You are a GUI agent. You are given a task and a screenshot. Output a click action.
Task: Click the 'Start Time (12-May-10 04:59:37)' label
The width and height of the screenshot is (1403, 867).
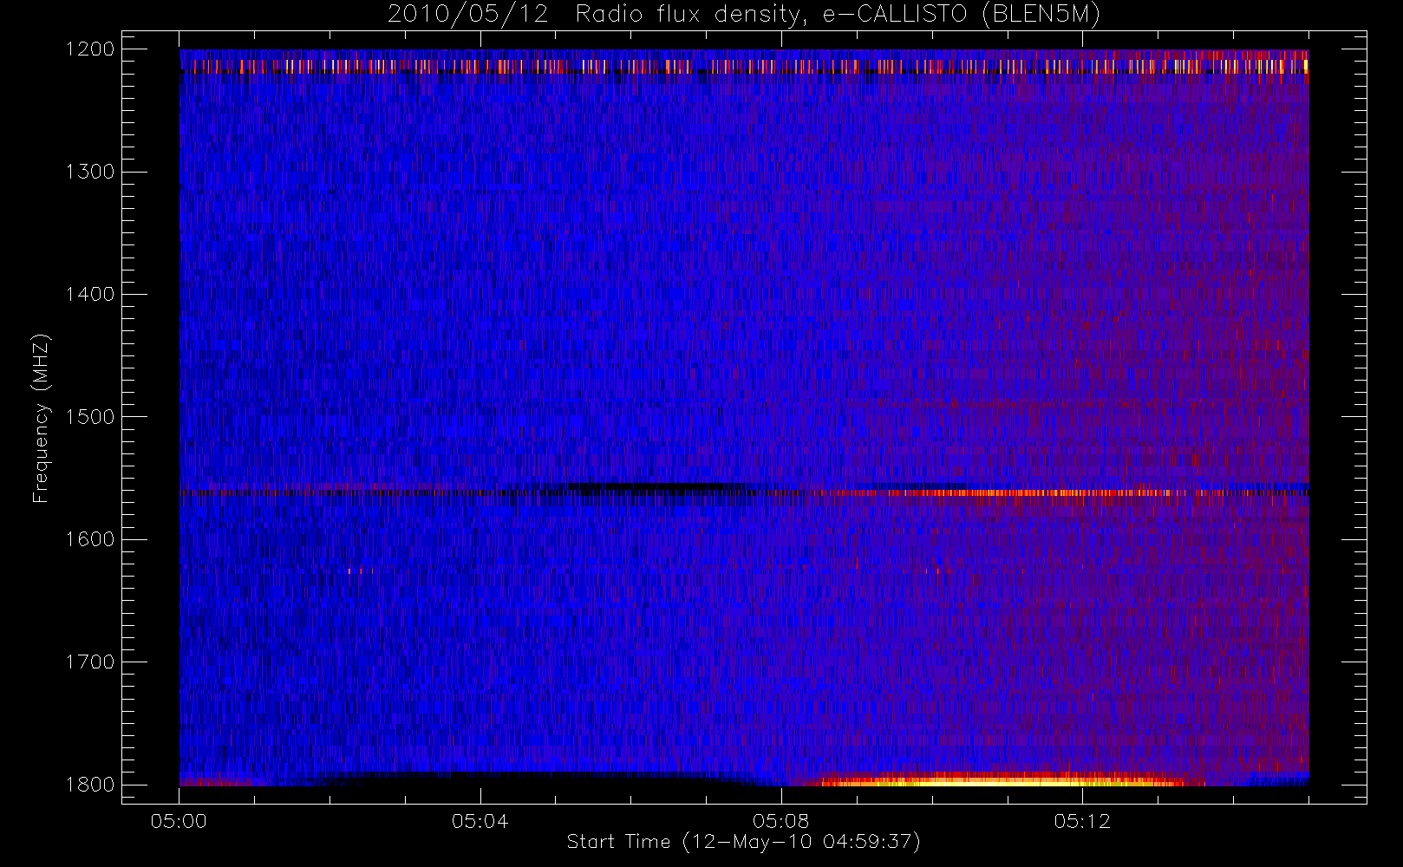tap(743, 842)
